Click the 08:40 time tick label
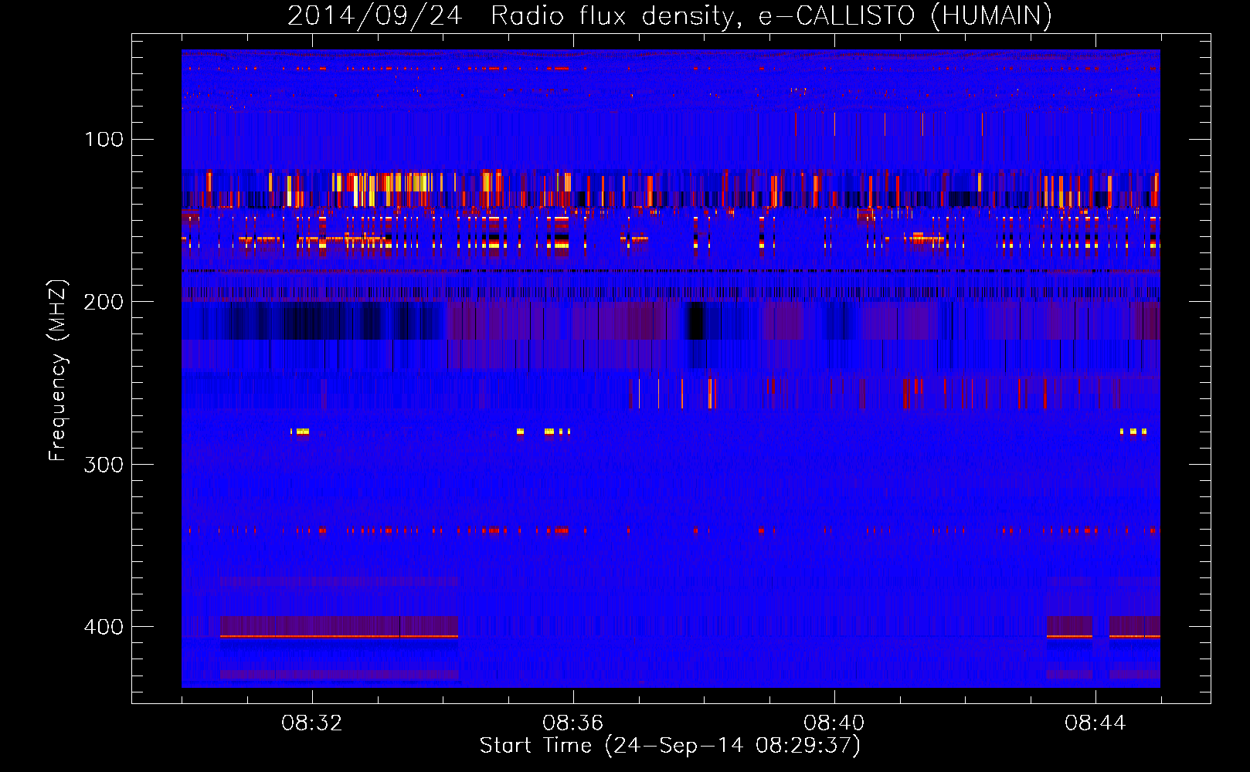 pyautogui.click(x=834, y=723)
